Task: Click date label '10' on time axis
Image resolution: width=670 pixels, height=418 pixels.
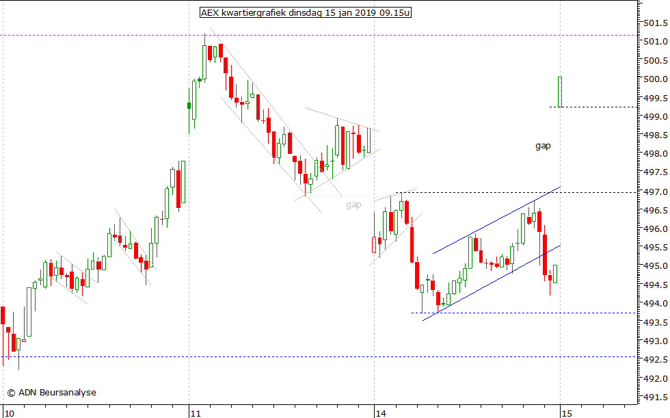Action: tap(9, 413)
